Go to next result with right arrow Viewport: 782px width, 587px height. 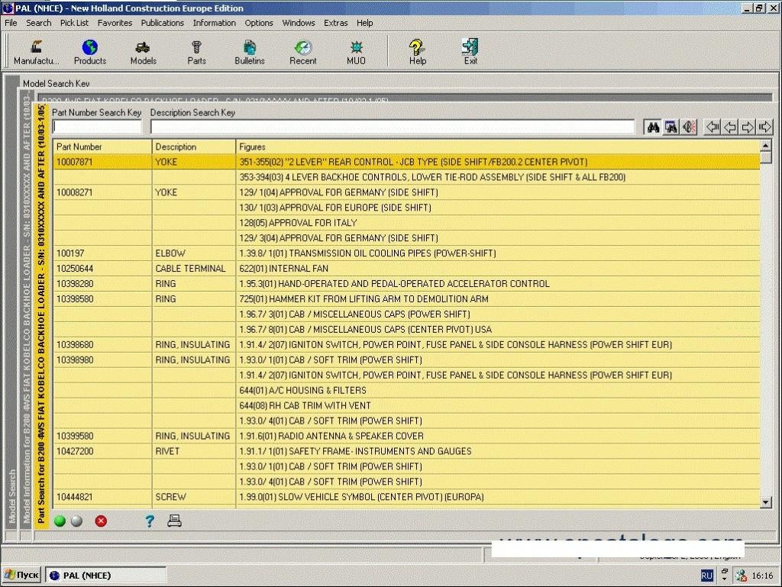[747, 127]
